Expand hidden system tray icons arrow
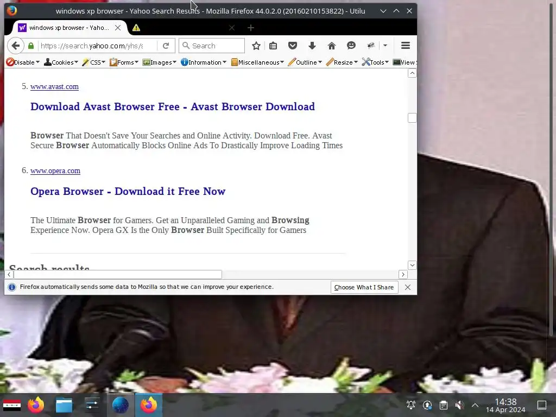The width and height of the screenshot is (556, 417). coord(475,405)
